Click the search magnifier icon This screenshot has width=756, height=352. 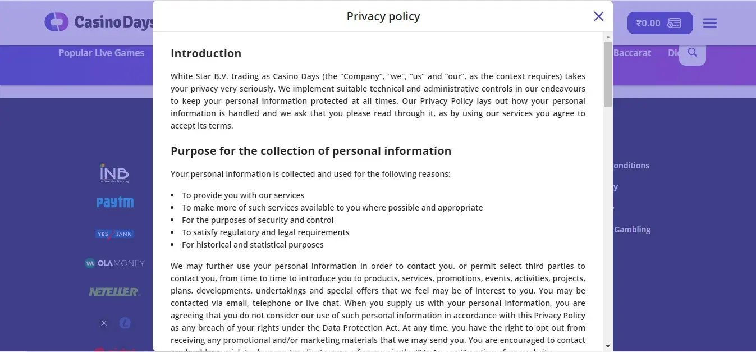click(693, 53)
